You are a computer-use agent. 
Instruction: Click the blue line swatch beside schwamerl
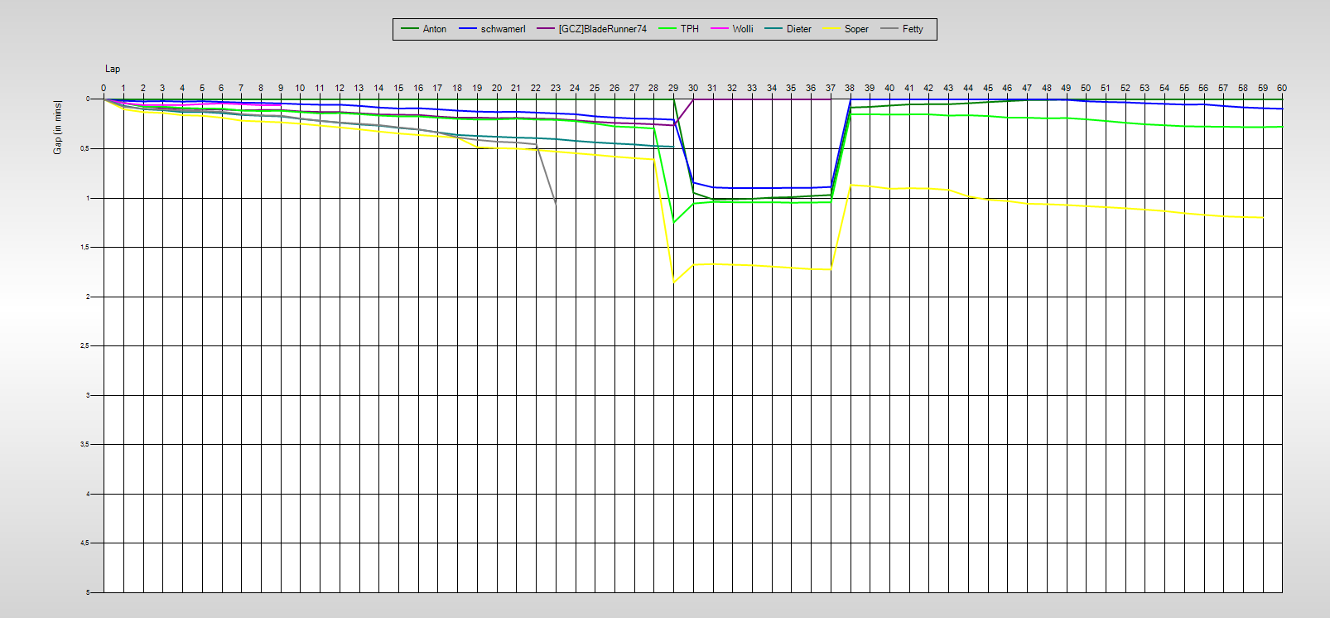pyautogui.click(x=468, y=29)
